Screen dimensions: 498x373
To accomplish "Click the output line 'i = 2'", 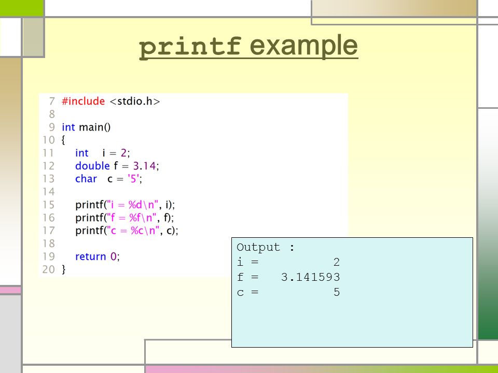I will point(288,262).
